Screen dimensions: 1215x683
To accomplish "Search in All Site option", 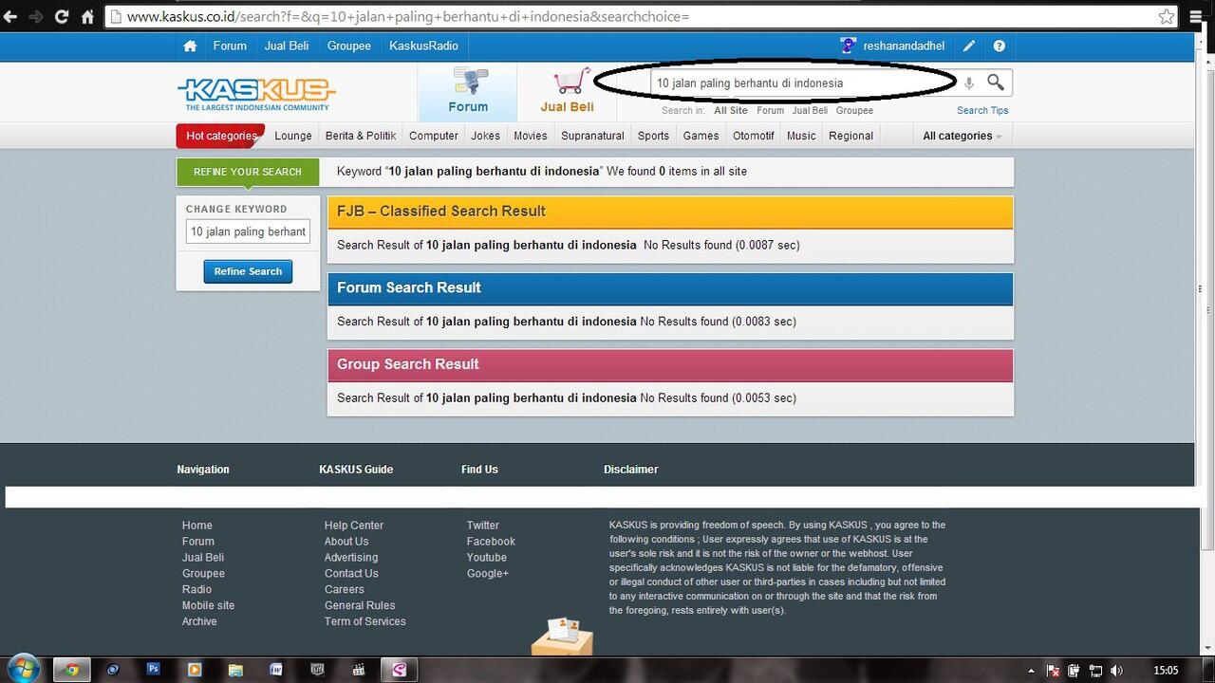I will pos(731,110).
